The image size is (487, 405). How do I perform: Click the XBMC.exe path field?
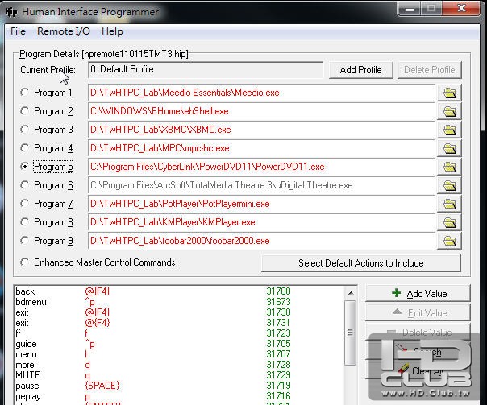click(x=262, y=130)
